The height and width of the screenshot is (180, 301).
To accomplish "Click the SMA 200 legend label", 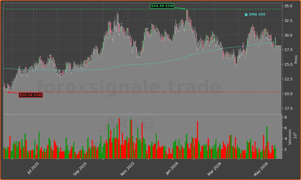I will (257, 14).
